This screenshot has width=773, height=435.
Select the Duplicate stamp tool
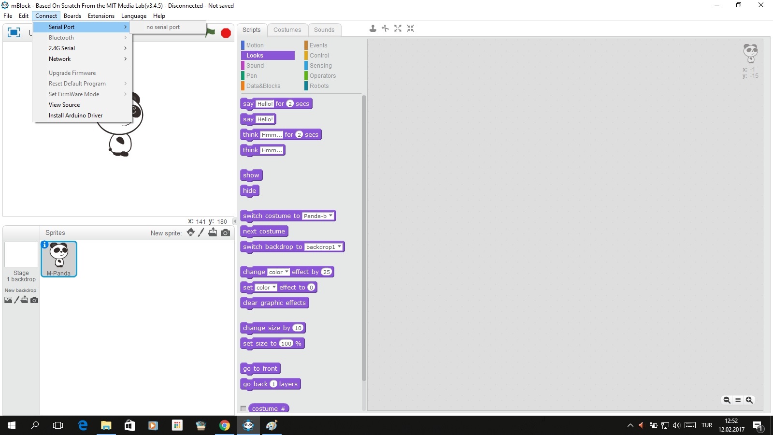373,29
